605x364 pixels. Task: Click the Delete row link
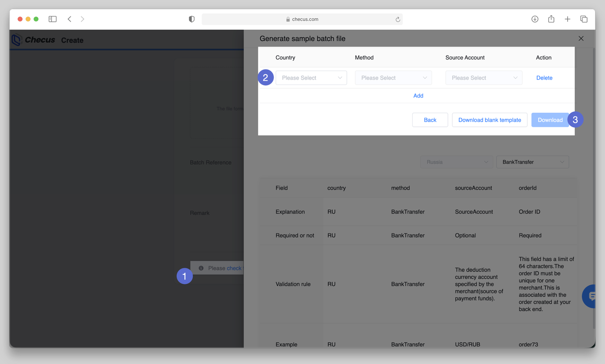pos(544,78)
